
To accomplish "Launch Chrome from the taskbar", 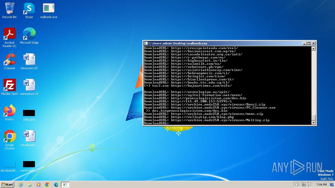I will 47,185.
